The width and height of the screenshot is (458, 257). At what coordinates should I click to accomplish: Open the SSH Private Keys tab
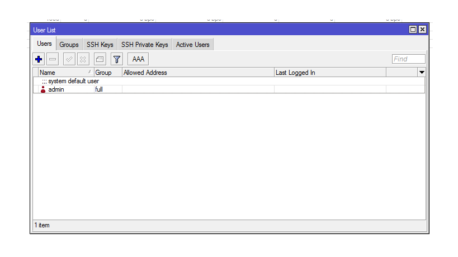(145, 45)
